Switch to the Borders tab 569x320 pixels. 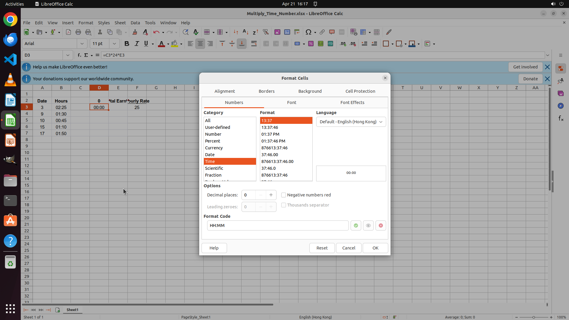tap(266, 91)
